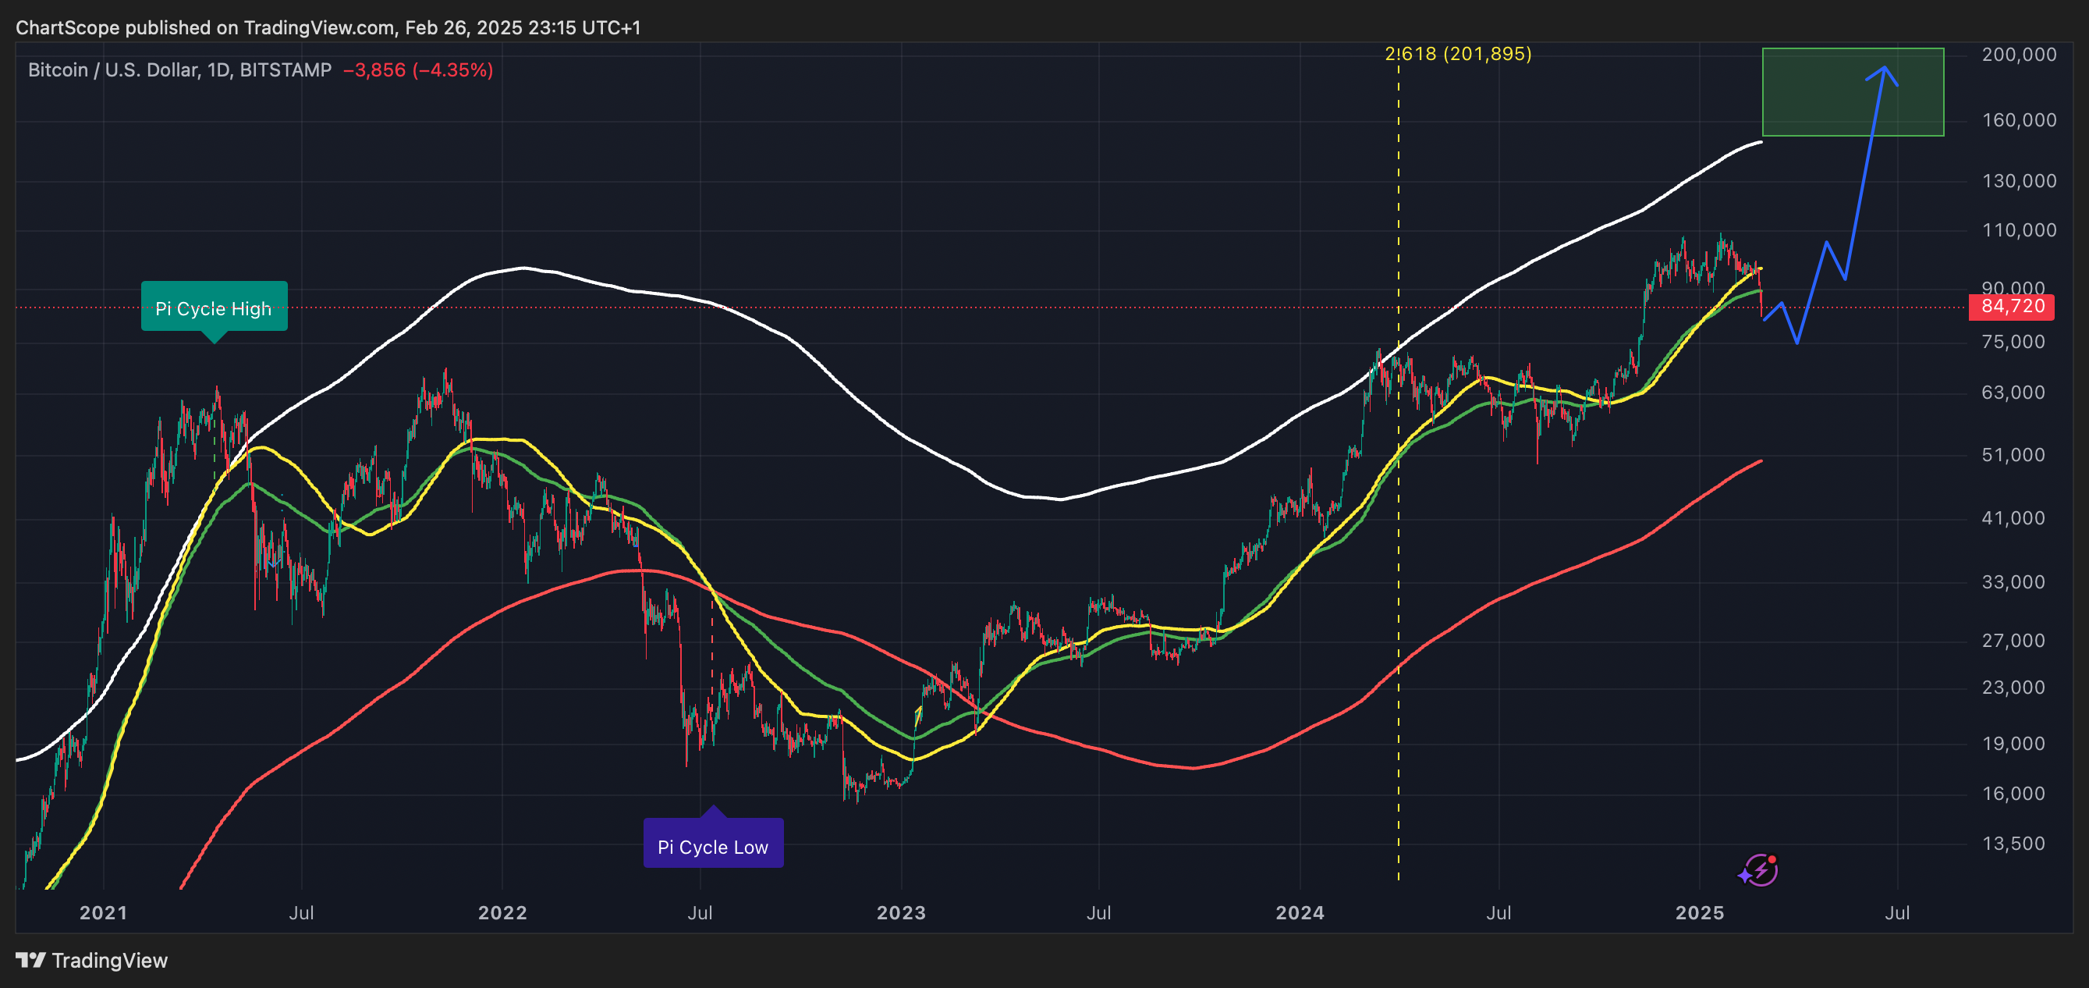Click the red -3,856 (-4.35%) change value
Image resolution: width=2089 pixels, height=988 pixels.
pyautogui.click(x=417, y=69)
